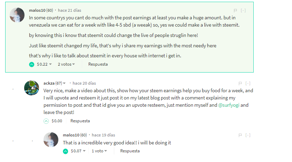Screen dimensions: 292x162
Task: Flag ackza's comment
Action: pos(240,83)
